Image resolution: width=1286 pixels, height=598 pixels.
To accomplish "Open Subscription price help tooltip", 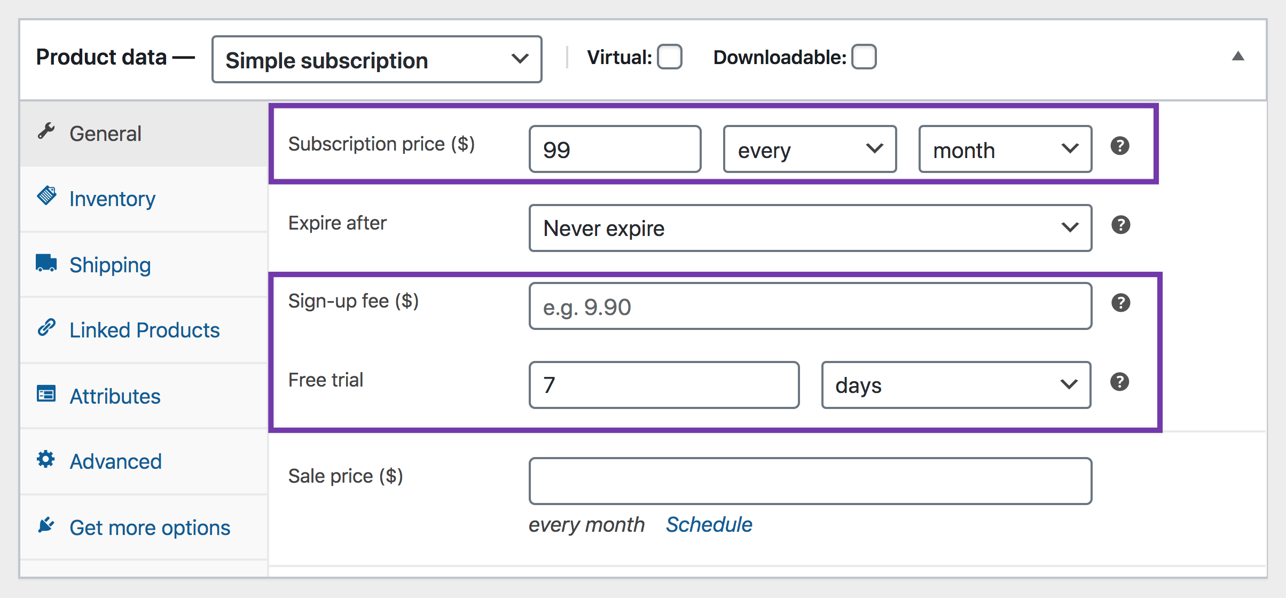I will (1120, 145).
